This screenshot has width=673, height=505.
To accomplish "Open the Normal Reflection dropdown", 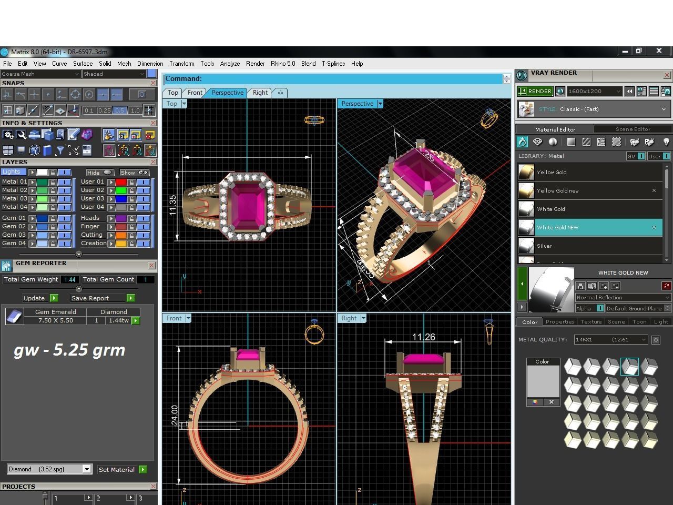I will (623, 297).
